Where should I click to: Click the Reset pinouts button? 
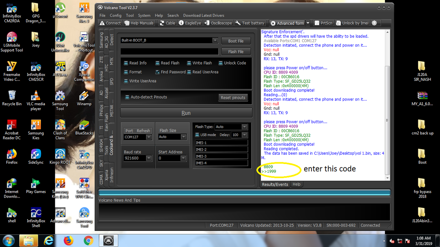233,97
